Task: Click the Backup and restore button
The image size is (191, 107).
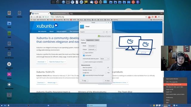Action: point(104,36)
